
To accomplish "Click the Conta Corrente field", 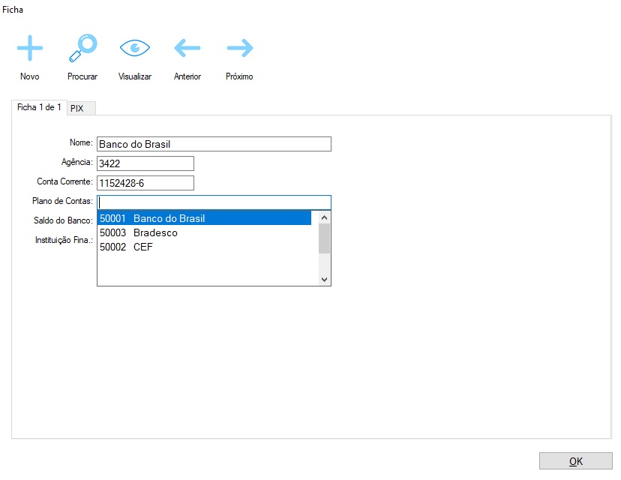I will (x=145, y=183).
